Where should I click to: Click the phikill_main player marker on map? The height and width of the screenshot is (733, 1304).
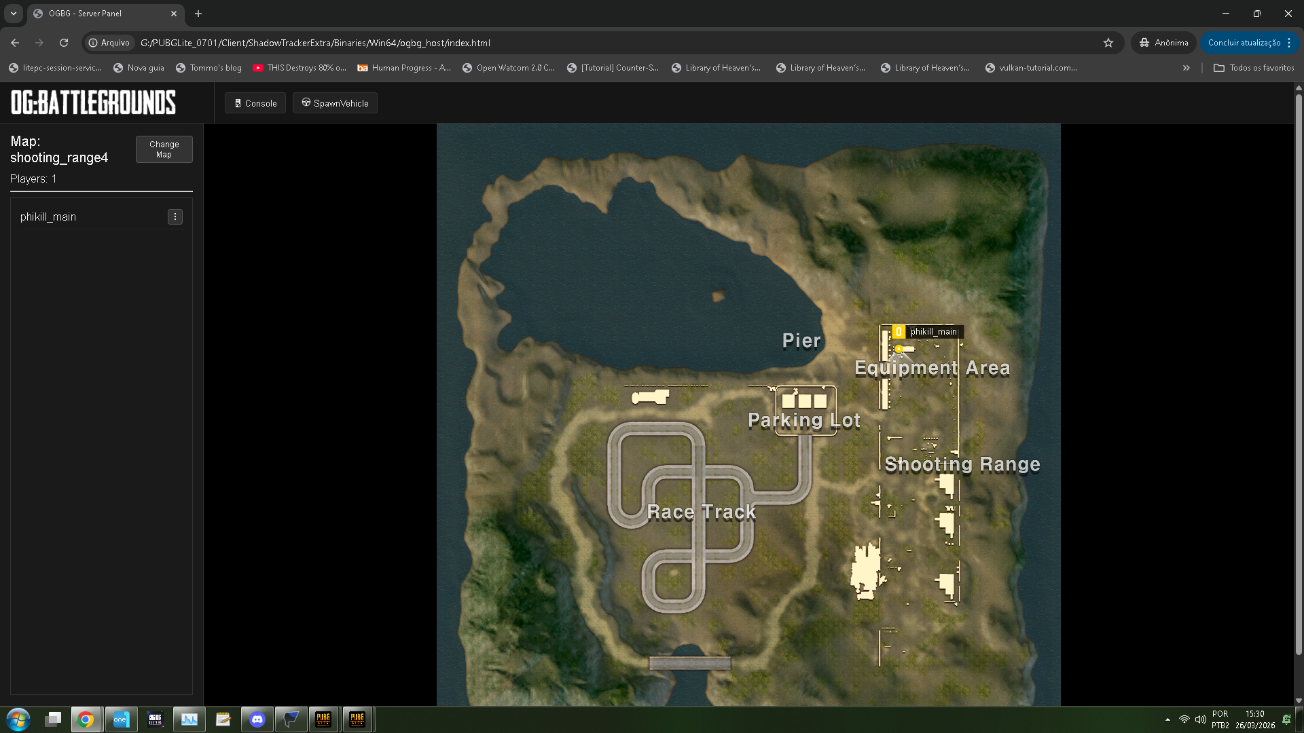pyautogui.click(x=899, y=349)
